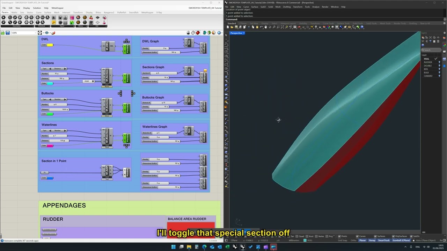Open MetaHopper menu in Grasshopper menu bar
447x251 pixels.
pos(58,8)
